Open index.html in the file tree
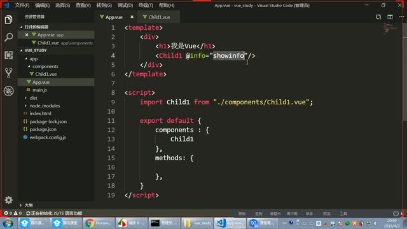Viewport: 407px width, 229px height. pos(56,113)
